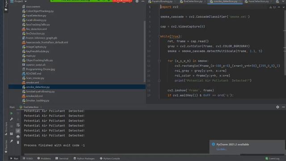The height and width of the screenshot is (161, 286).
Task: Select the smoke_detection.py editor tab
Action: click(225, 1)
